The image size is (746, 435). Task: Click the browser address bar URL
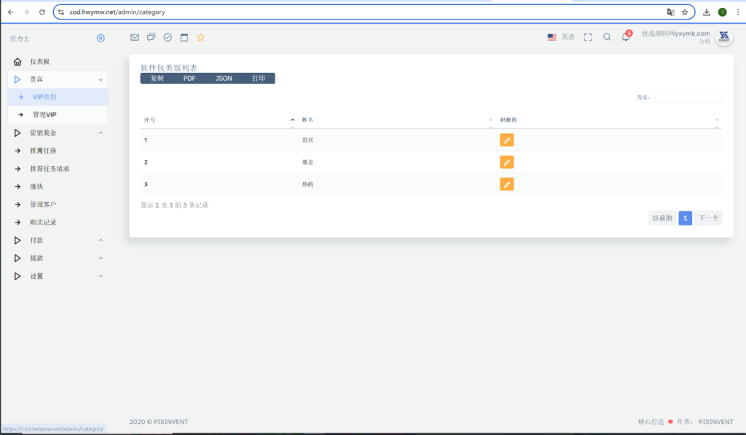[x=117, y=12]
